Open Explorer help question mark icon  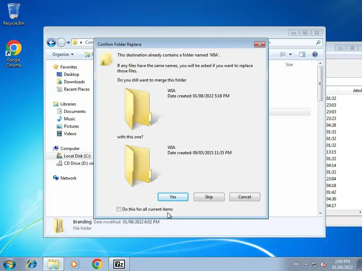[315, 54]
